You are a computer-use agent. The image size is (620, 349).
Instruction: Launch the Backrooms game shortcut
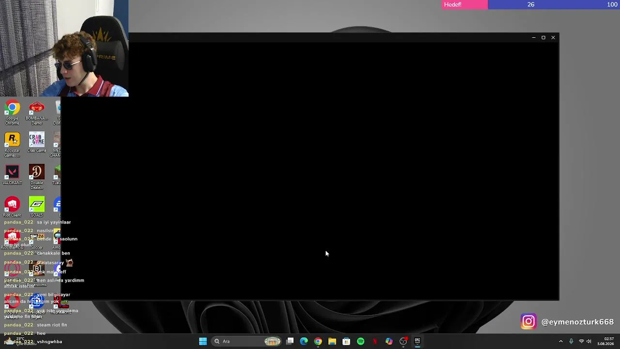coord(37,274)
